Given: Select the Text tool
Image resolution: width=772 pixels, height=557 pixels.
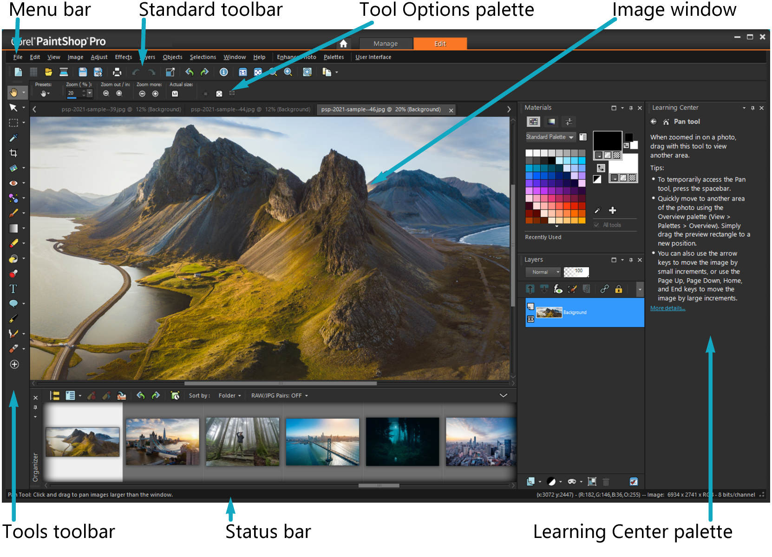Looking at the screenshot, I should click(13, 289).
